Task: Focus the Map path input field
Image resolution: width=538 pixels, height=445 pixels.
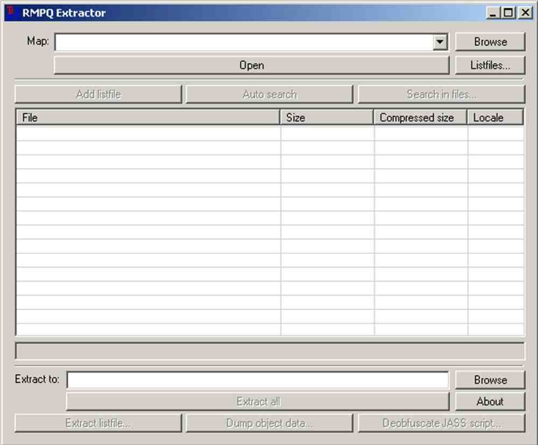Action: [244, 42]
